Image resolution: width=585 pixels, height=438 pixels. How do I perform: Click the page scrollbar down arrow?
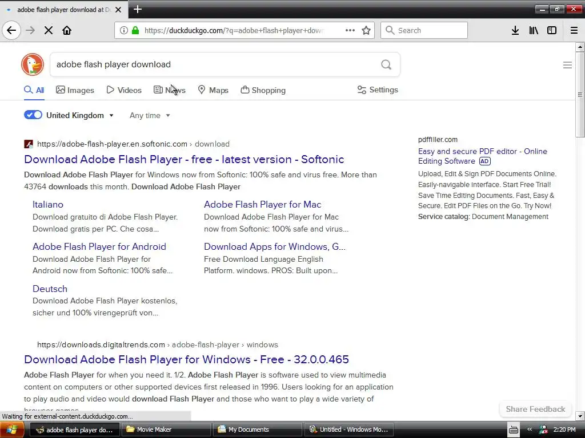pyautogui.click(x=580, y=416)
